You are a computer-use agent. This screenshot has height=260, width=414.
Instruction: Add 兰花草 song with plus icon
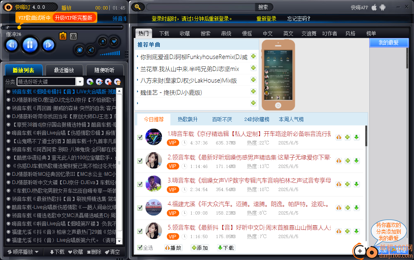coord(253,68)
